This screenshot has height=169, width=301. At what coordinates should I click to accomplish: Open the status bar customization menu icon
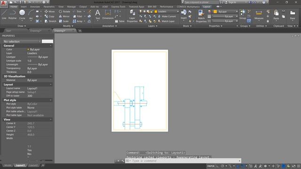click(299, 166)
